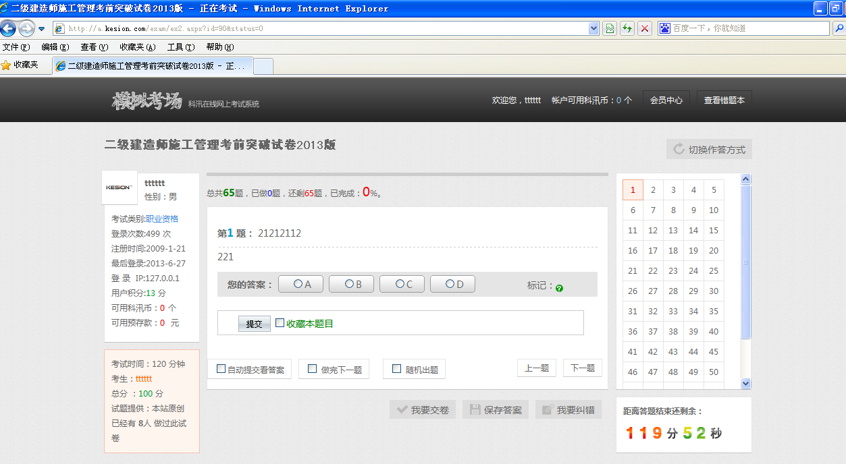Click the floppy disk save icon
The image size is (846, 464).
pyautogui.click(x=475, y=409)
